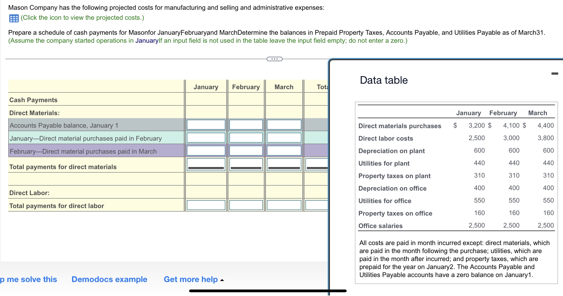Viewport: 563px width, 296px height.
Task: Click March field for February purchases row
Action: pyautogui.click(x=284, y=151)
